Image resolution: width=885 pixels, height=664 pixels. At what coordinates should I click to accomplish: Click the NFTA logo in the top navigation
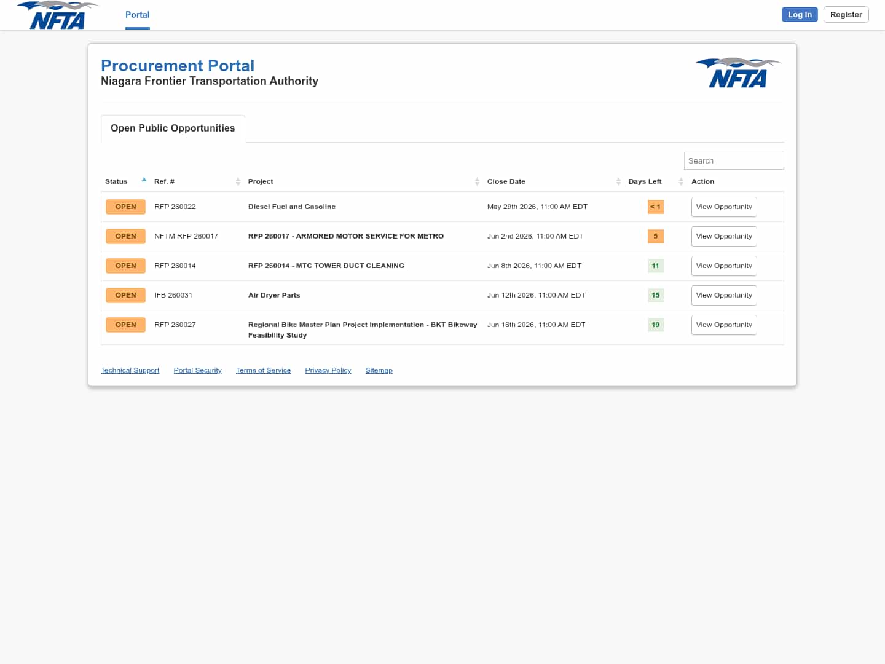point(57,15)
